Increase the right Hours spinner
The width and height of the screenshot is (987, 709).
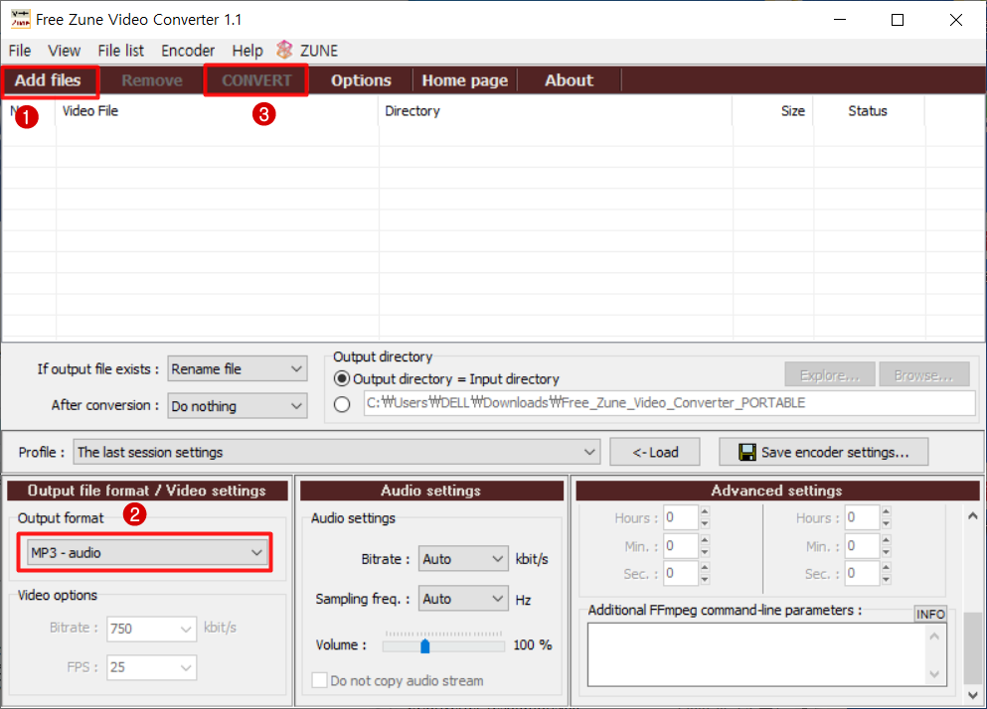pos(886,511)
